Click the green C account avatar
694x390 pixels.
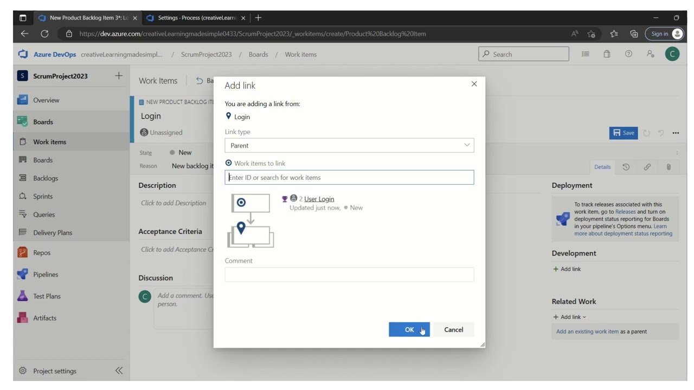coord(672,54)
